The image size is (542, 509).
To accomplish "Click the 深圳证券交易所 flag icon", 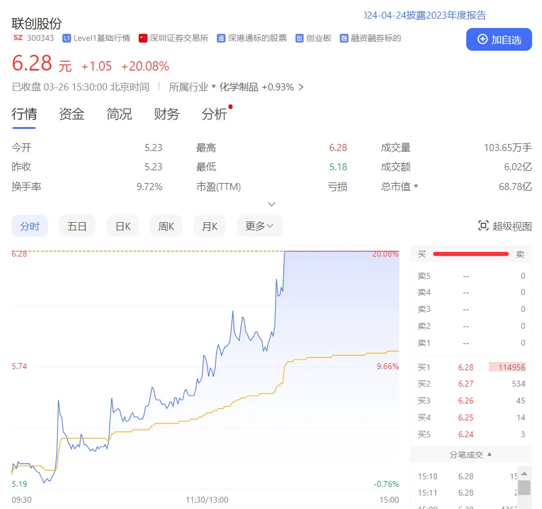I will point(143,38).
